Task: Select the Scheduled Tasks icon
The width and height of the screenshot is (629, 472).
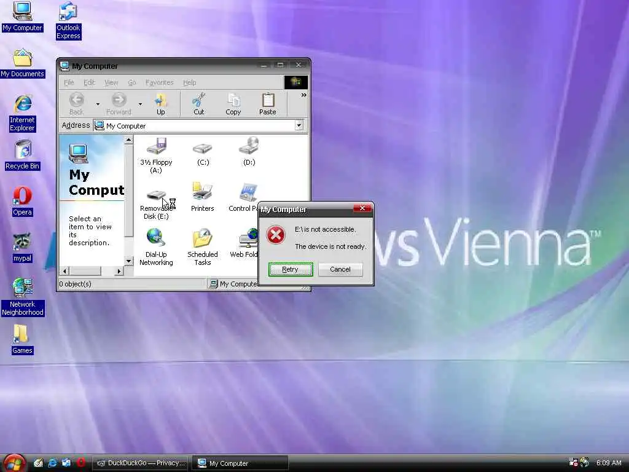Action: (x=203, y=247)
